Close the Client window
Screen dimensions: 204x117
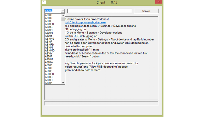coord(157,2)
